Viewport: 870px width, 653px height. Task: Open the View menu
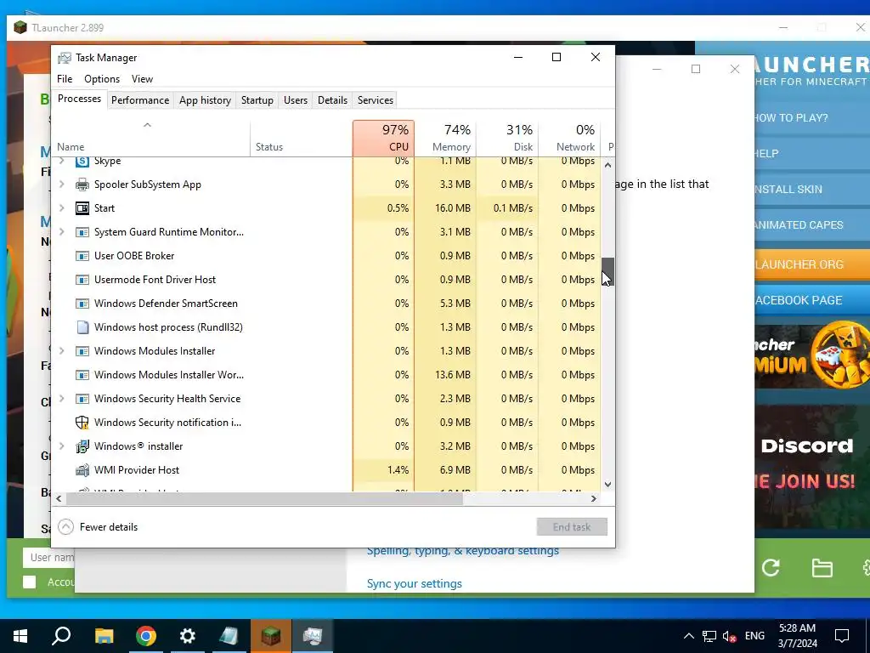(x=142, y=79)
